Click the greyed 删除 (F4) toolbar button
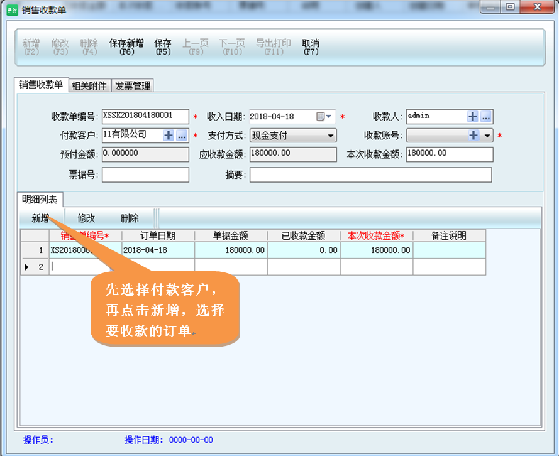559x457 pixels. click(89, 47)
